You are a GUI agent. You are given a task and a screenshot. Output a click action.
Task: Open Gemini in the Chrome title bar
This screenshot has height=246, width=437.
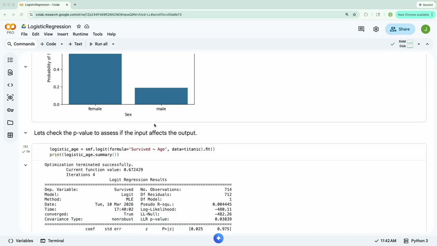tap(426, 5)
